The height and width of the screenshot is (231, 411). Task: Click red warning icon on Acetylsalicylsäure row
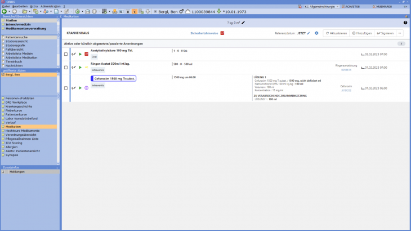click(x=87, y=54)
